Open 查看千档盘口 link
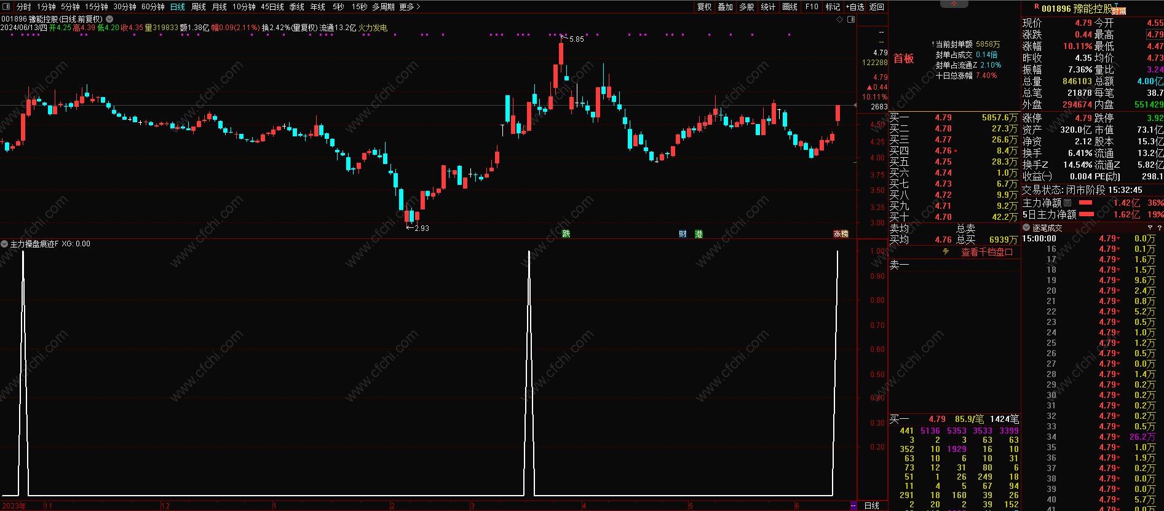 click(x=987, y=252)
